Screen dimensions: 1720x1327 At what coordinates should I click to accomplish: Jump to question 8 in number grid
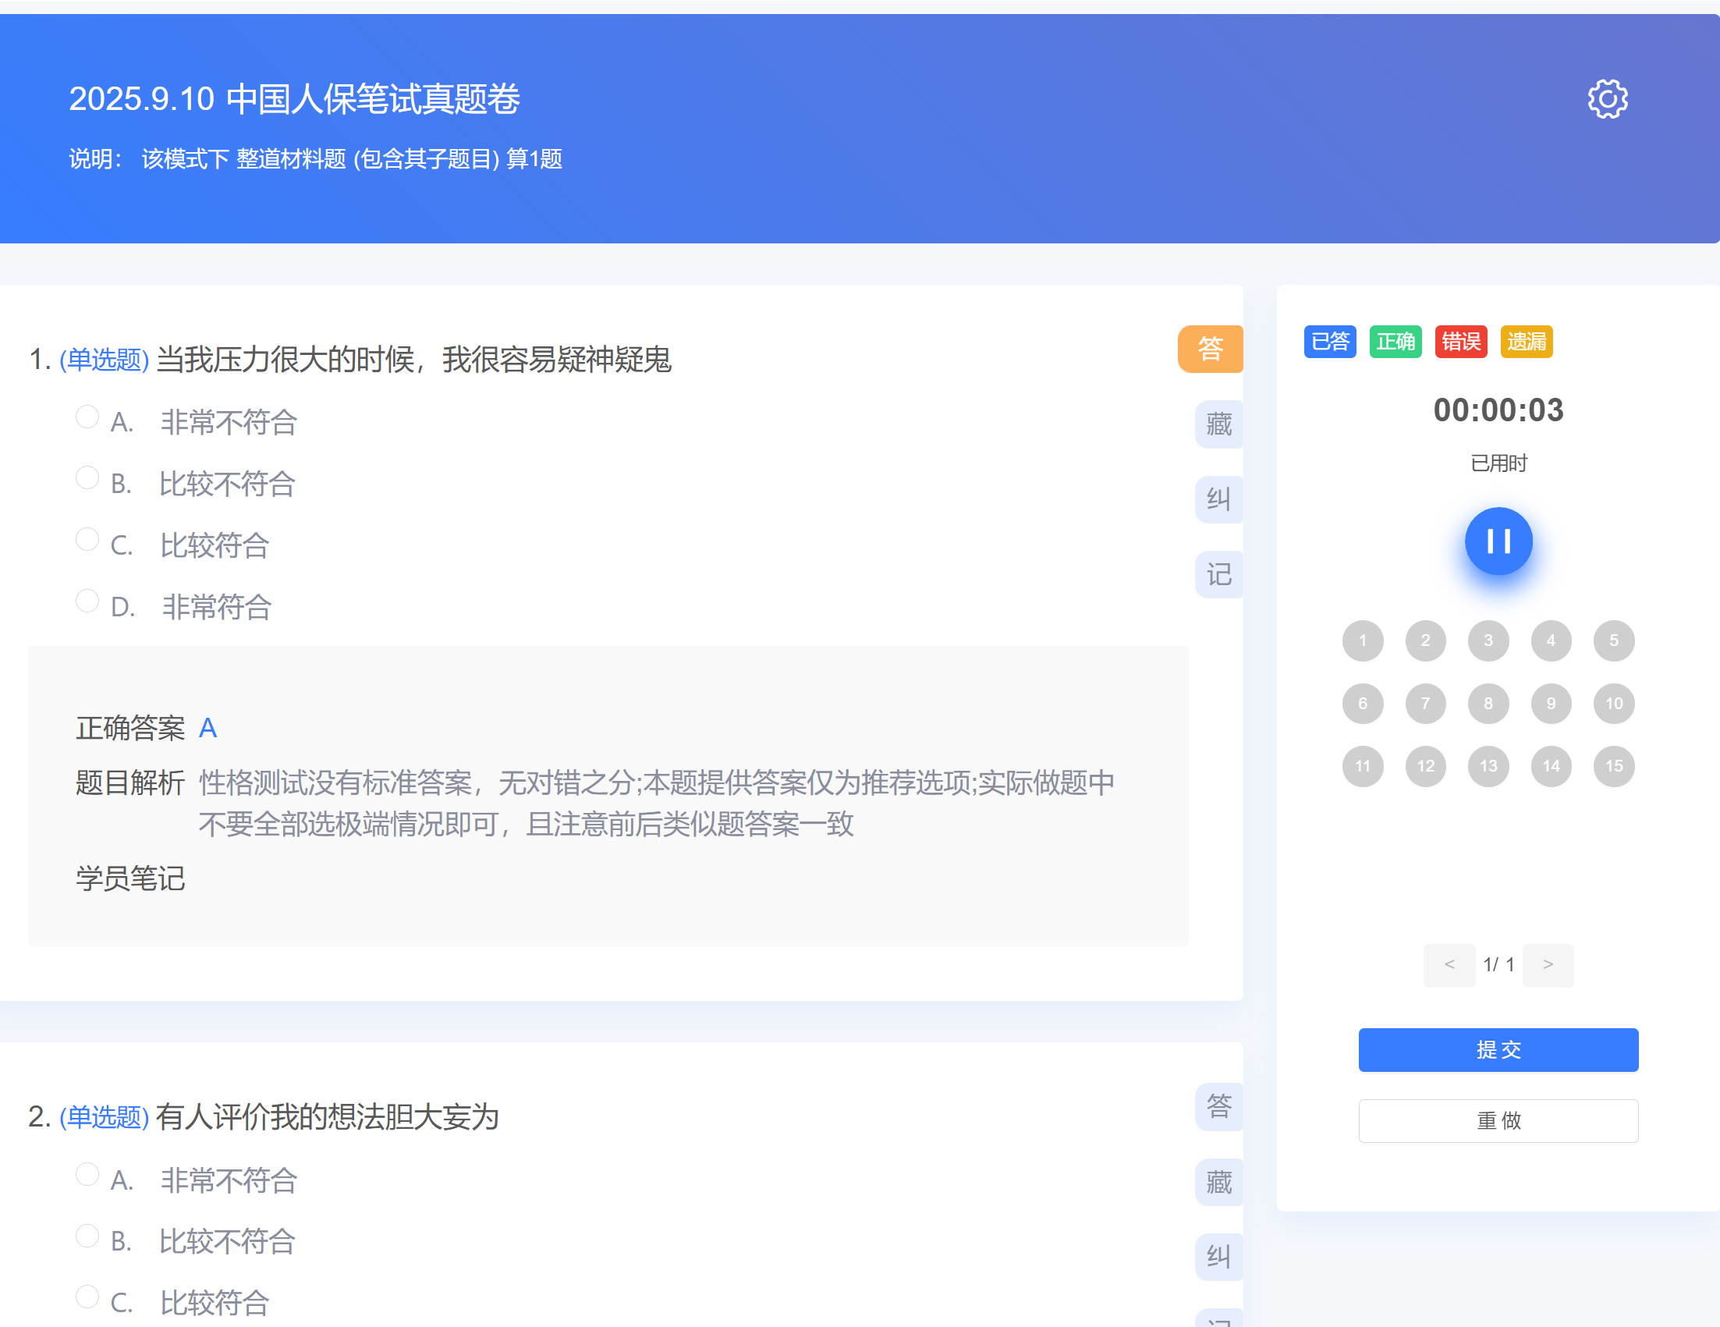coord(1488,703)
